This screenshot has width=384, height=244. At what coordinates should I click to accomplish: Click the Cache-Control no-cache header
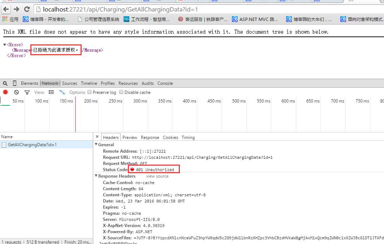click(129, 183)
